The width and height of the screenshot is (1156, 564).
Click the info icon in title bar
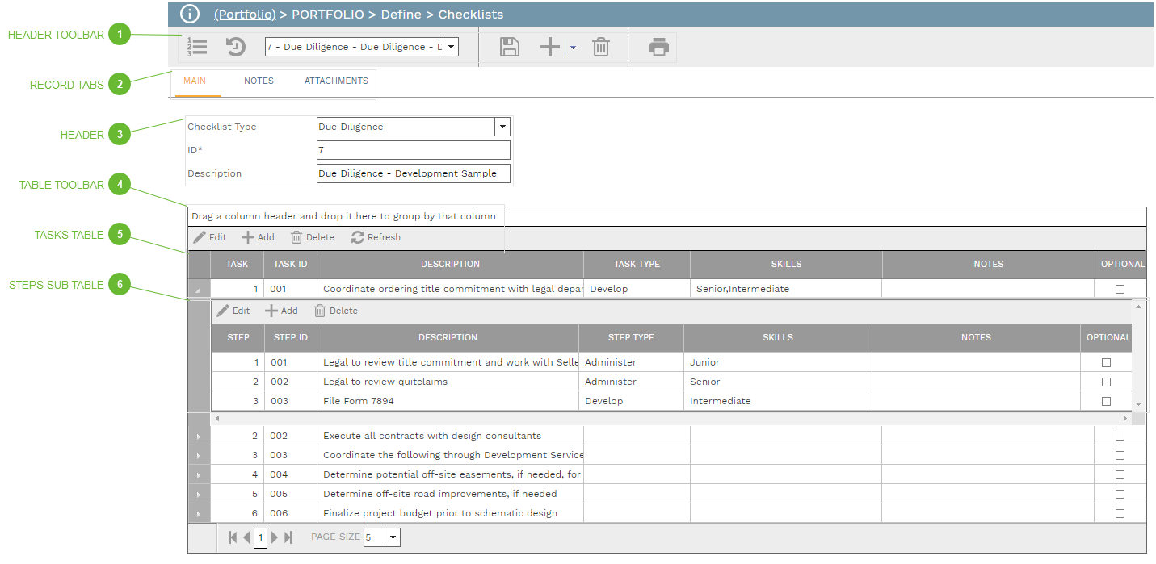coord(189,14)
